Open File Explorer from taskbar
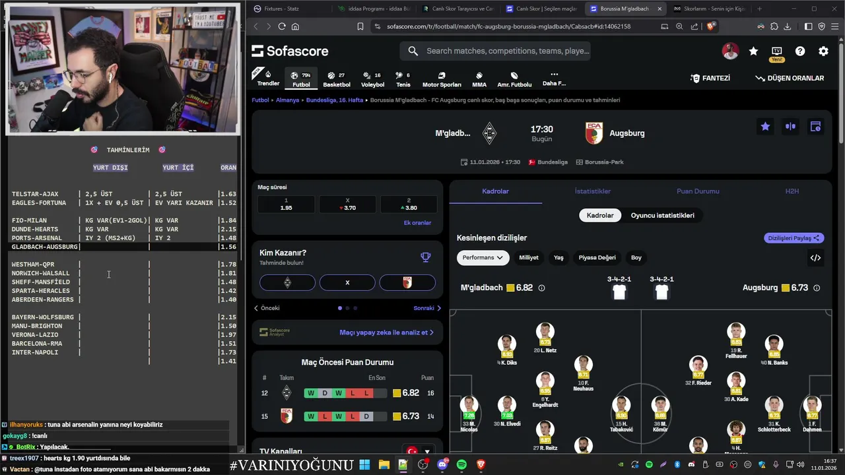Screen dimensions: 845x475 [384, 465]
